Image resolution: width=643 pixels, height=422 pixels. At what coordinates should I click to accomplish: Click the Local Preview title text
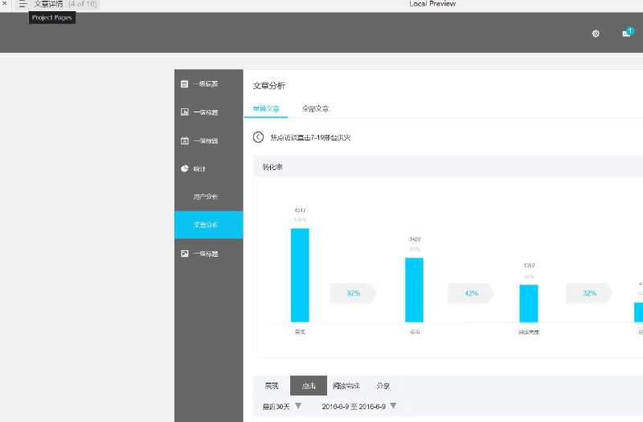point(432,4)
